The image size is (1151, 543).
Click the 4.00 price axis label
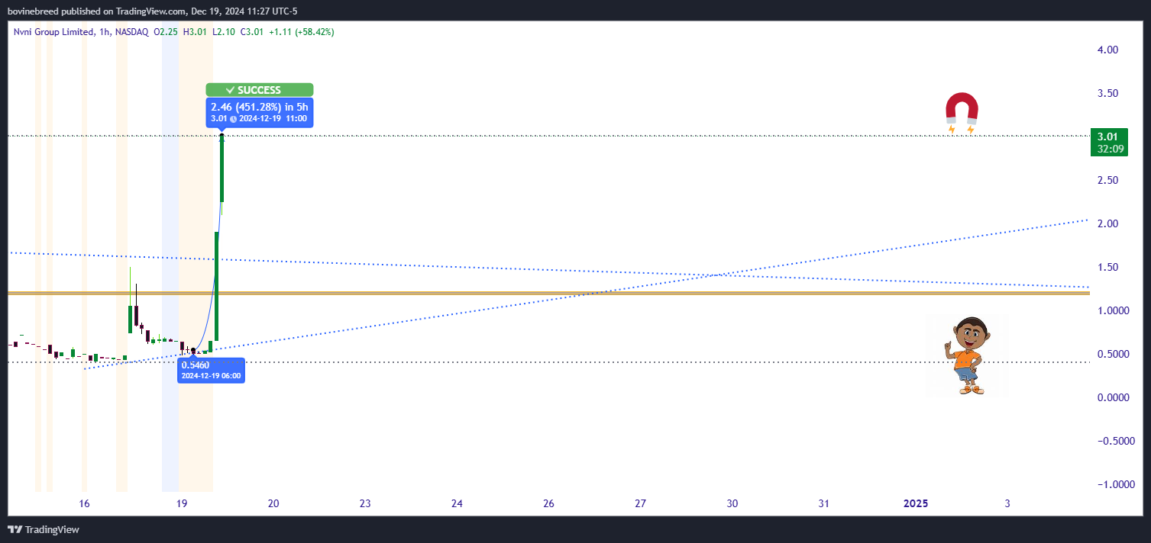pos(1107,50)
